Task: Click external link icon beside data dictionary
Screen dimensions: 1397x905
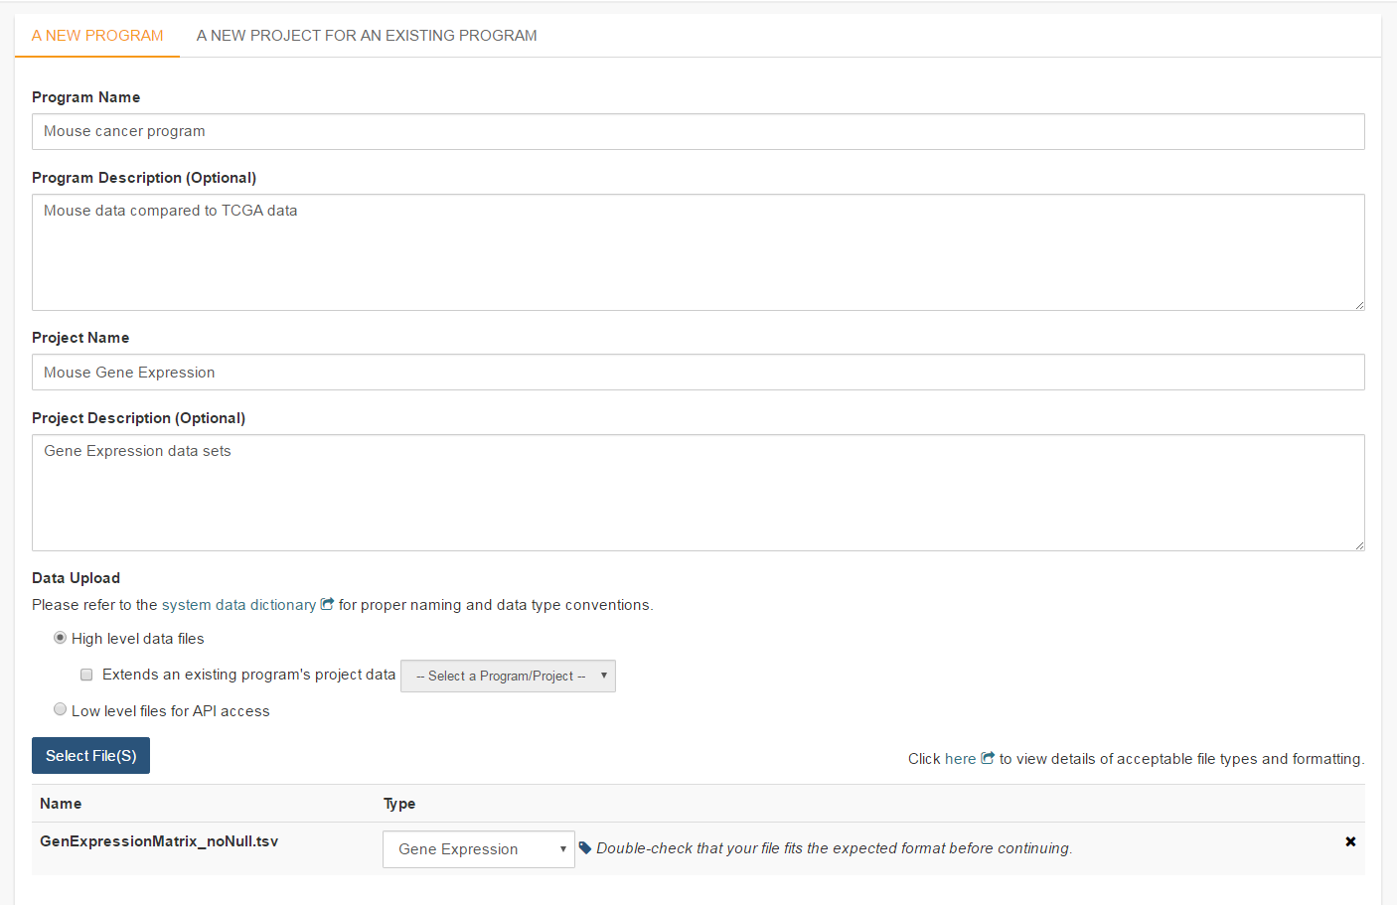Action: point(327,604)
